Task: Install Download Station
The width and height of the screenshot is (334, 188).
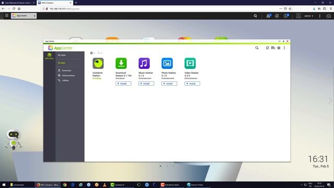Action: [123, 84]
